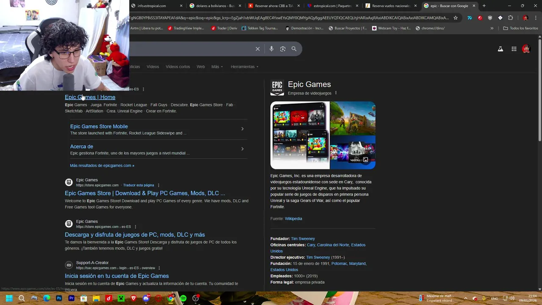This screenshot has width=542, height=305.
Task: Open Google Lens image search icon
Action: (283, 49)
